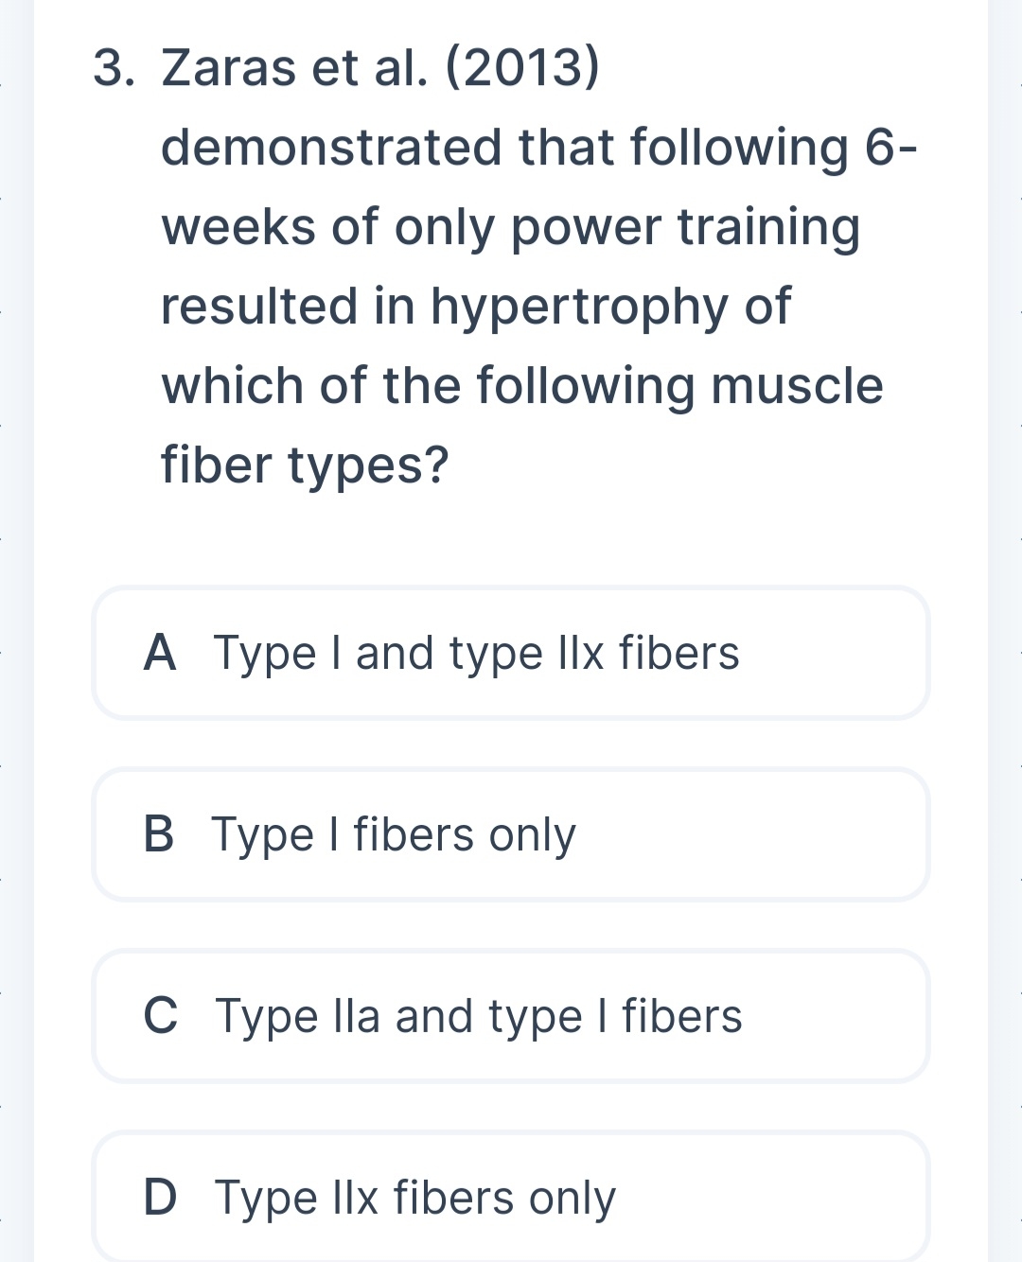1022x1262 pixels.
Task: Select answer C 'Type IIa and type I fibers'
Action: coord(511,1016)
